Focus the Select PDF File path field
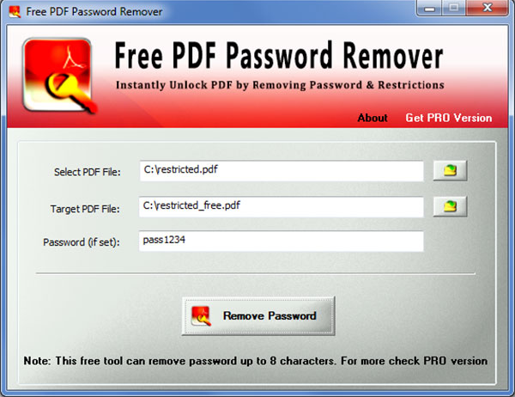Viewport: 515px width, 397px height. pos(282,171)
